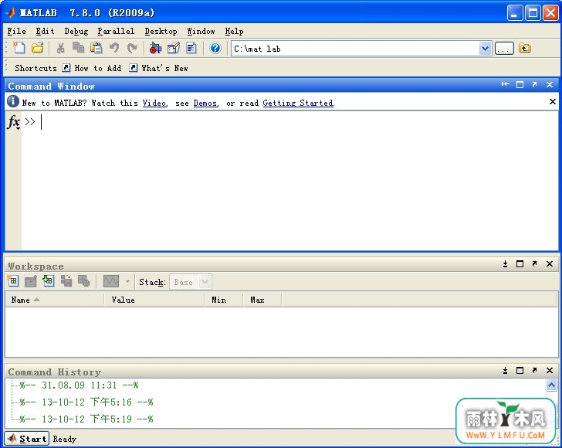The height and width of the screenshot is (448, 562).
Task: Click the Start button in status bar
Action: click(x=26, y=439)
